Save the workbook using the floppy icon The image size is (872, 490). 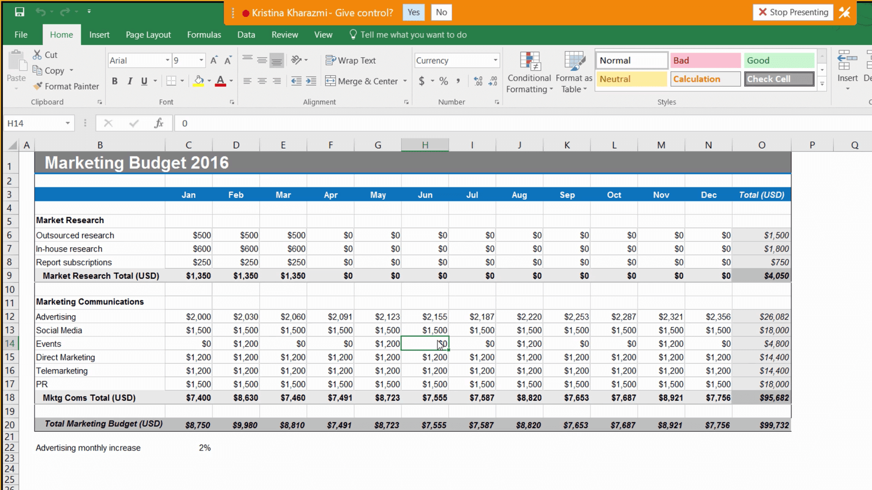pos(20,12)
